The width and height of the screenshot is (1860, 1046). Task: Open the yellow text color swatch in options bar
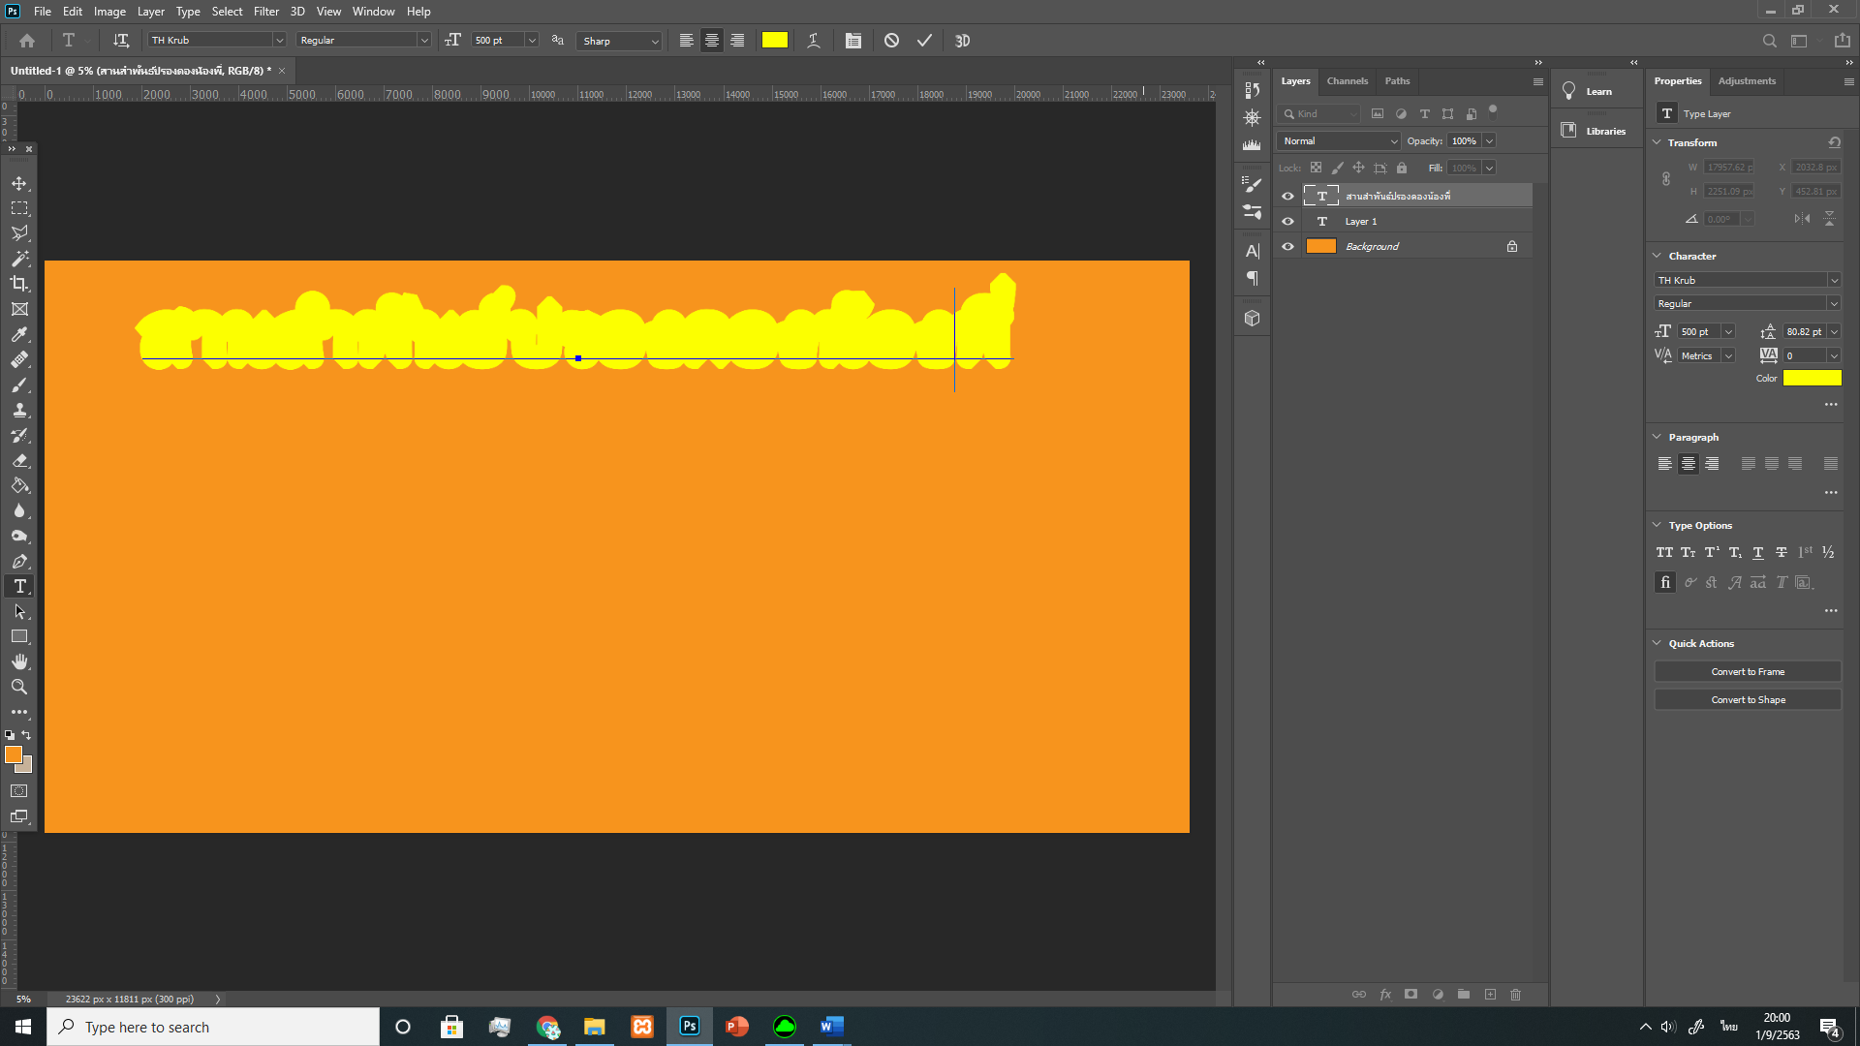pyautogui.click(x=774, y=41)
